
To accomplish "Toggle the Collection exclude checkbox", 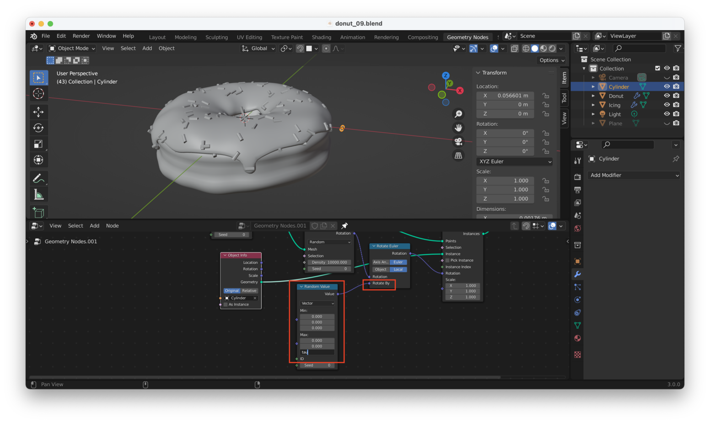I will [x=657, y=68].
